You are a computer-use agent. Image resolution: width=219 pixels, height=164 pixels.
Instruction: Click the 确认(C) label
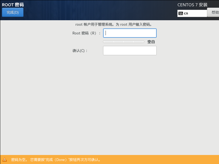80,51
